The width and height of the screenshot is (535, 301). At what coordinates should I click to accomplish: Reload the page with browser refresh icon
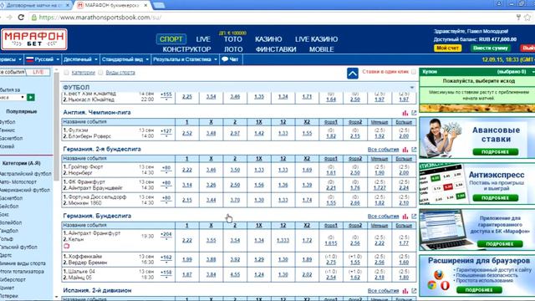click(x=21, y=17)
